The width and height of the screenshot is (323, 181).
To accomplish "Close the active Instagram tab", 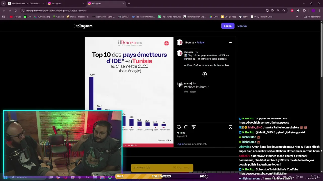I will tap(123, 4).
